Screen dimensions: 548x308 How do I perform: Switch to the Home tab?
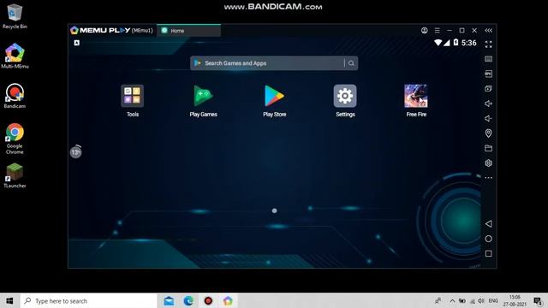tap(188, 31)
